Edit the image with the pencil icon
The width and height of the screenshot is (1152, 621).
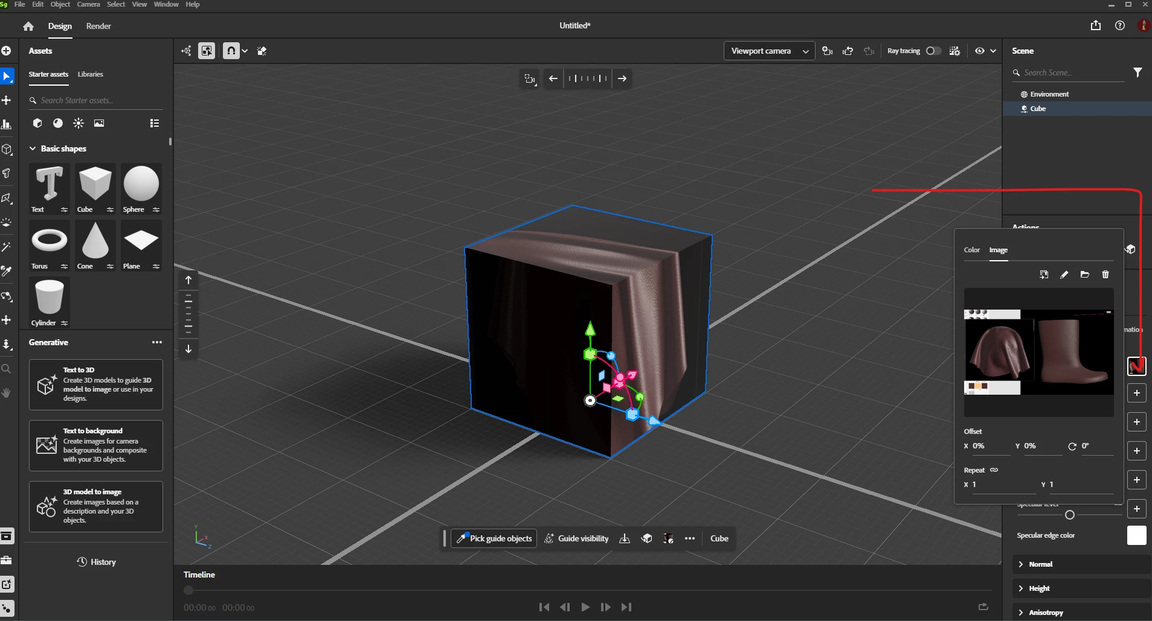(x=1064, y=275)
